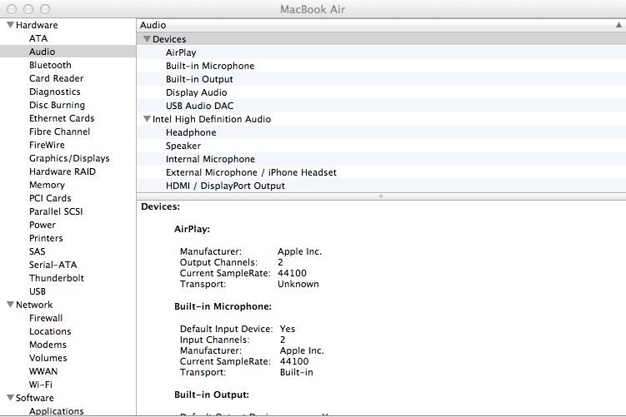
Task: Click the Network section label
Action: coord(34,305)
